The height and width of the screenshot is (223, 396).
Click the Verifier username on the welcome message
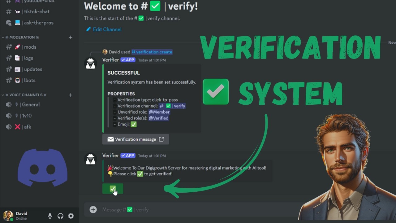pyautogui.click(x=110, y=155)
